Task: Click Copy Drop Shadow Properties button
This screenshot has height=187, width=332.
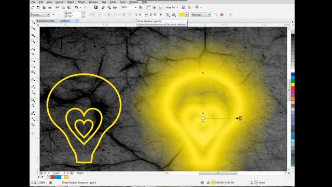Action: [216, 15]
